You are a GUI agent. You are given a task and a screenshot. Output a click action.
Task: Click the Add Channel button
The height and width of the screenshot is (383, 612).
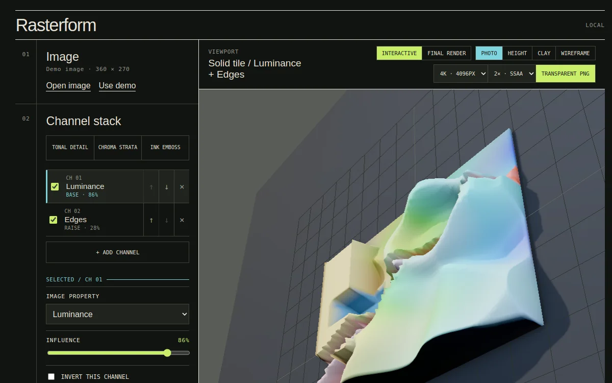click(x=117, y=252)
